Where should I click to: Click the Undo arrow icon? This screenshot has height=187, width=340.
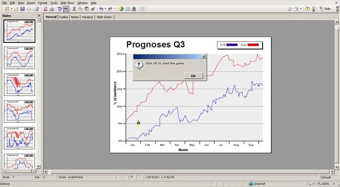click(101, 9)
